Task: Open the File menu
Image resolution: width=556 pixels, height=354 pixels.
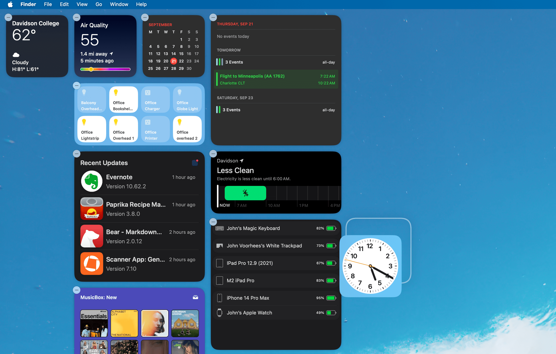Action: (x=48, y=4)
